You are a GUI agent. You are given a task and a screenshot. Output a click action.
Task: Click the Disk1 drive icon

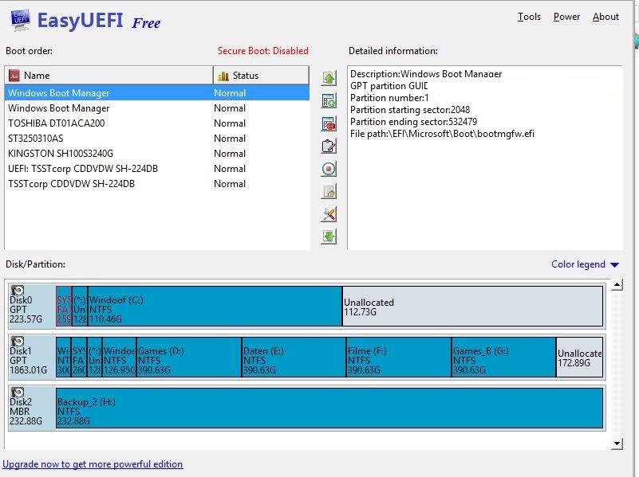coord(18,341)
